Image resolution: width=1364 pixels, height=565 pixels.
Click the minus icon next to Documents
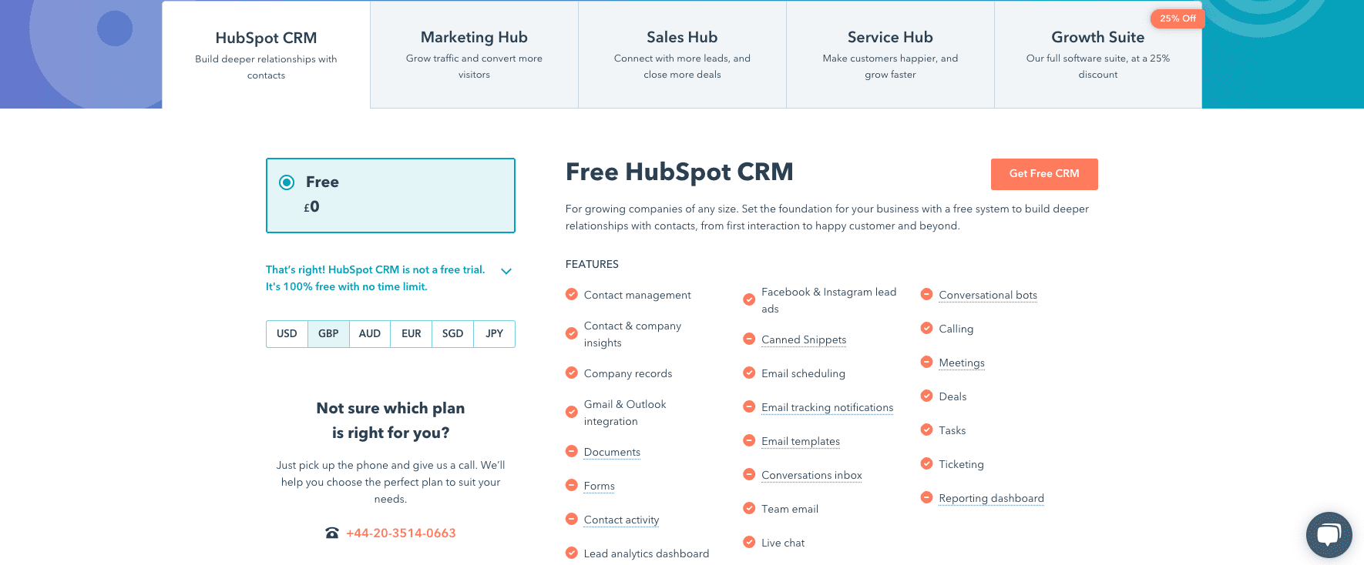pos(571,451)
